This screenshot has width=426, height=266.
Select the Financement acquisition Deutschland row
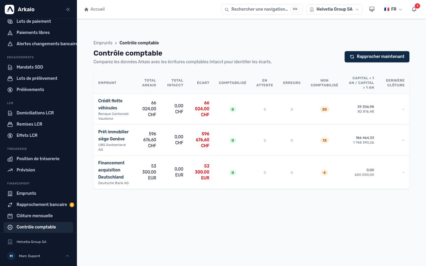[x=251, y=173]
